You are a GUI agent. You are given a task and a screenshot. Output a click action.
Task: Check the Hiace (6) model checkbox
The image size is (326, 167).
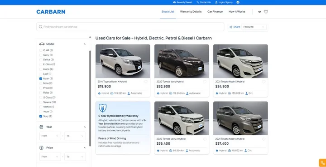tap(41, 69)
